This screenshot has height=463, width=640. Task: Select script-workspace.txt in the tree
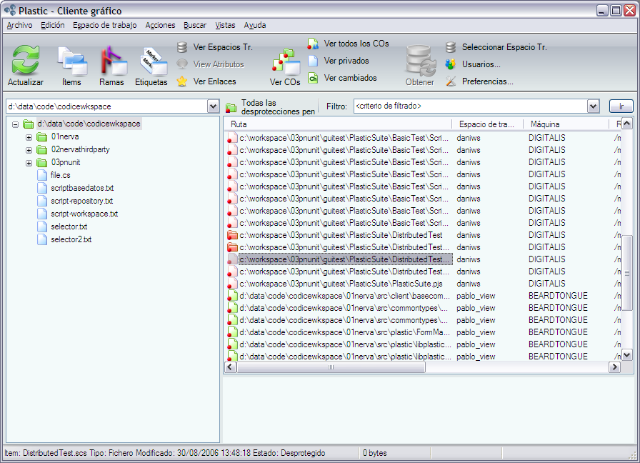click(x=84, y=214)
